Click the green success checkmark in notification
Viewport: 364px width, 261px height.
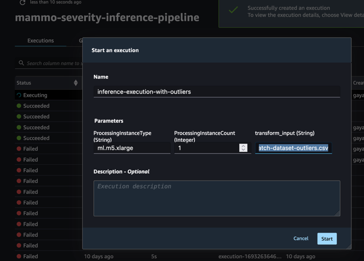(x=233, y=10)
